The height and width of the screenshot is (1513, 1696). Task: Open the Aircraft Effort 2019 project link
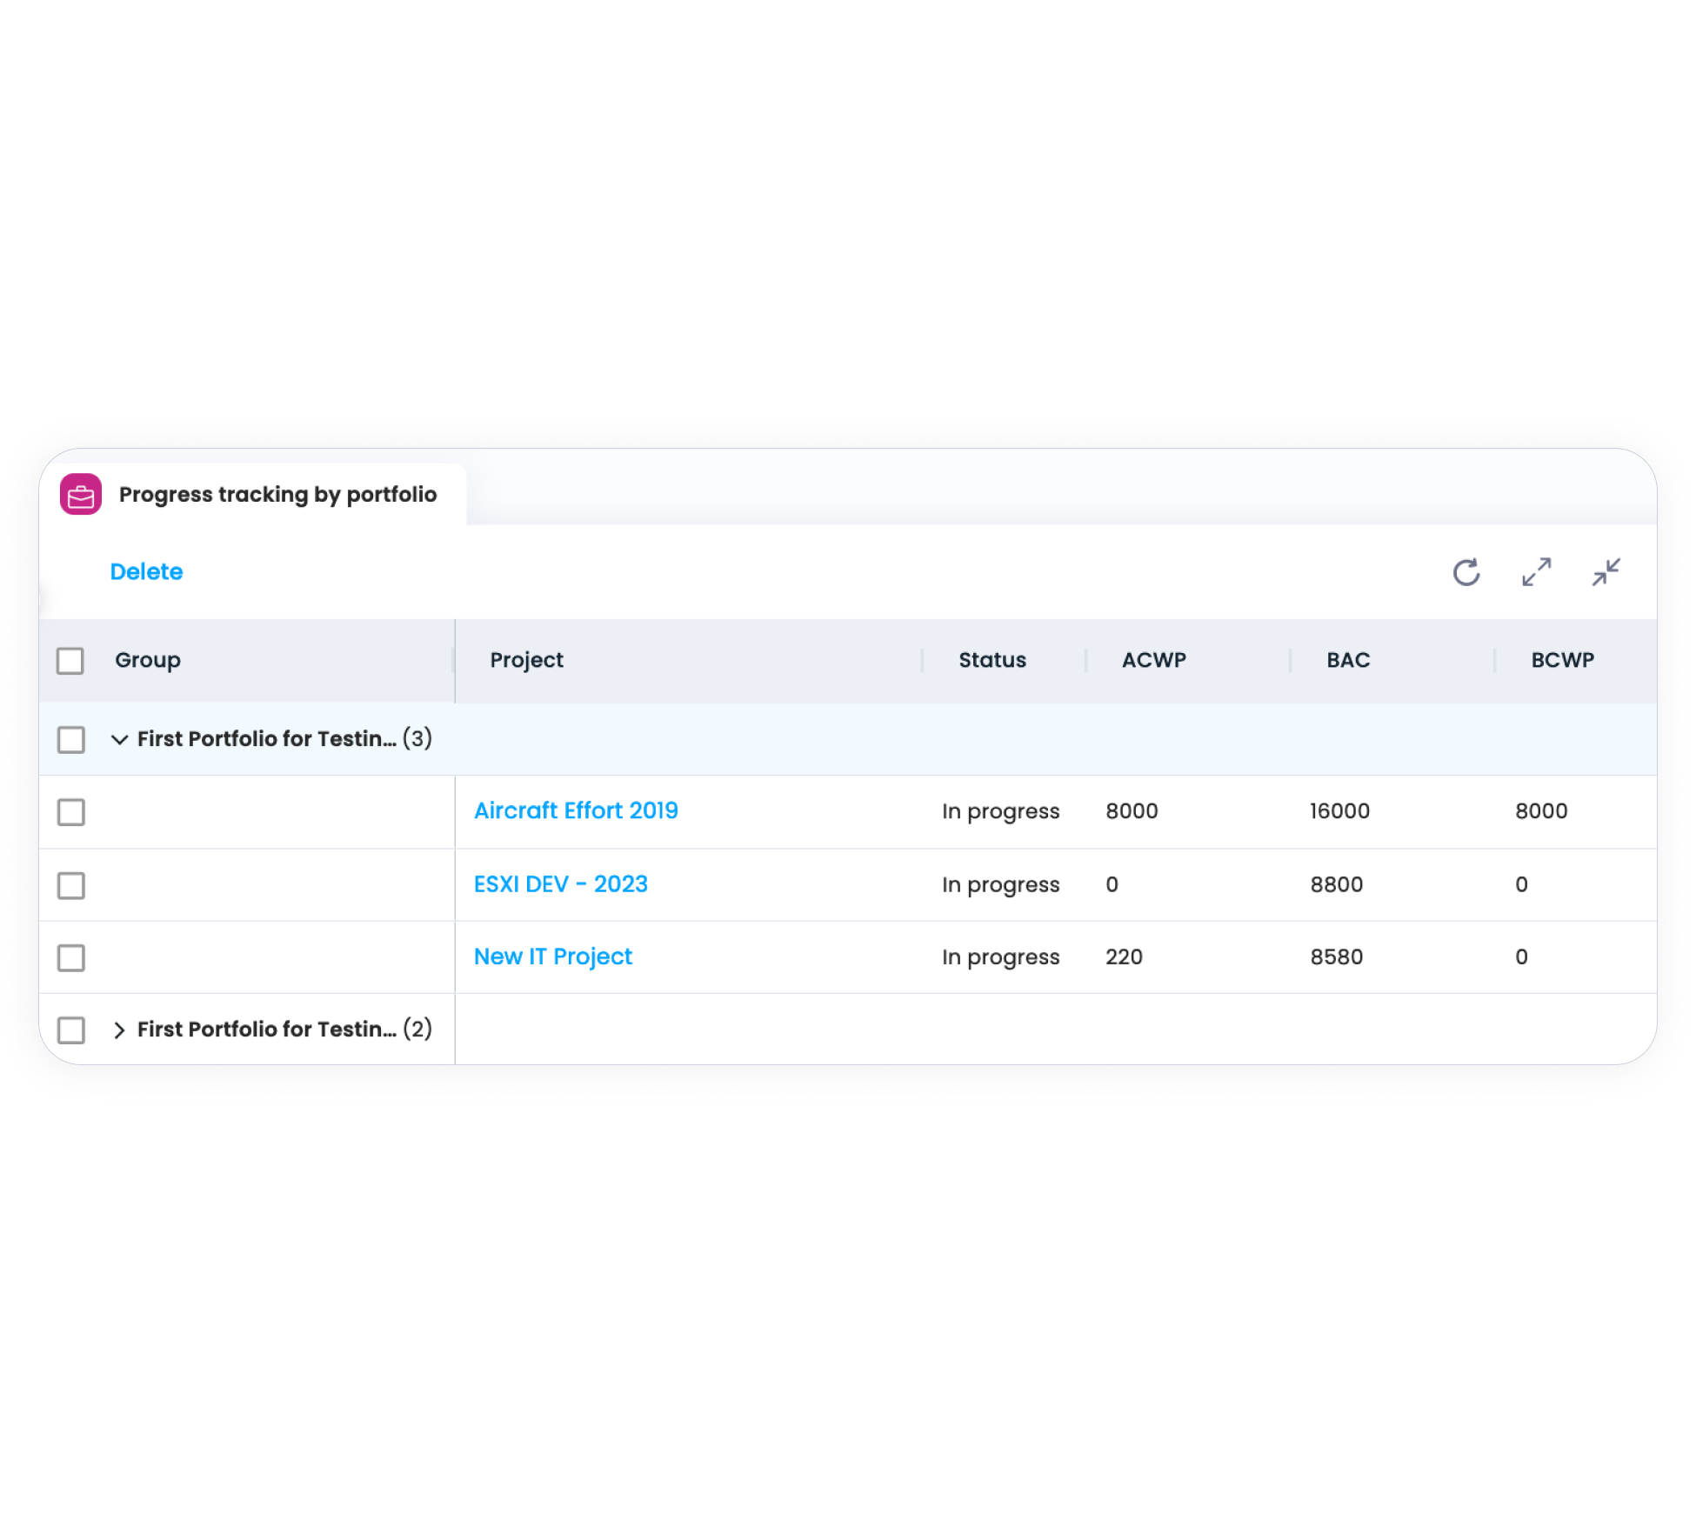coord(576,810)
